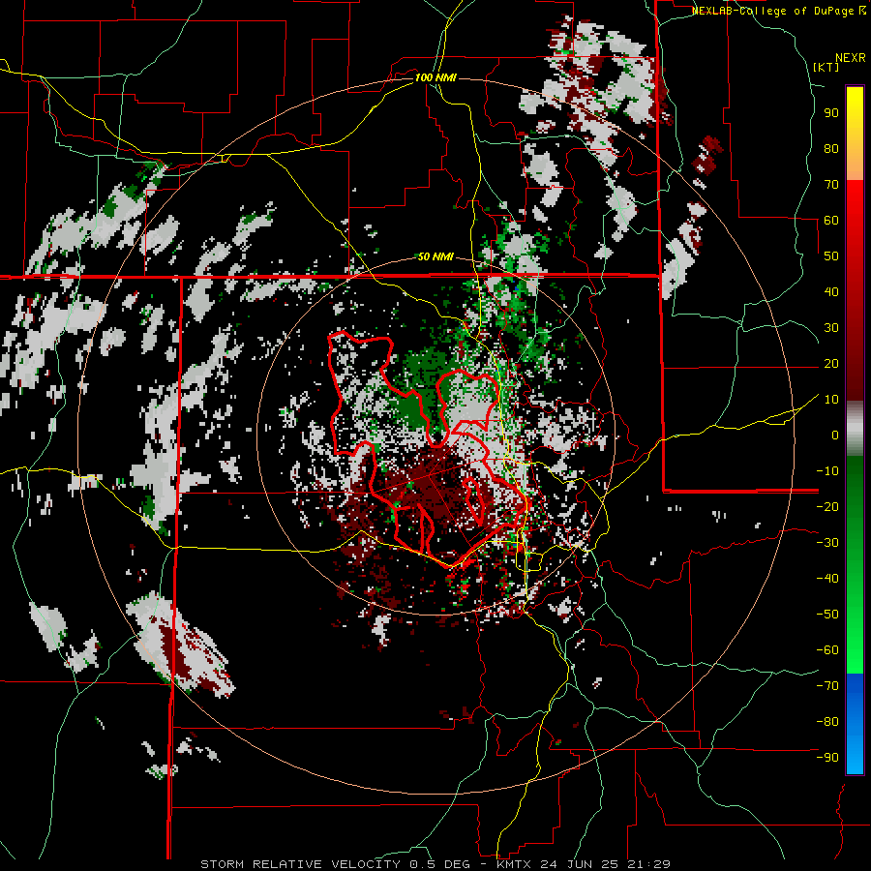Viewport: 871px width, 871px height.
Task: Select the -70 value on the velocity scale
Action: click(x=827, y=686)
